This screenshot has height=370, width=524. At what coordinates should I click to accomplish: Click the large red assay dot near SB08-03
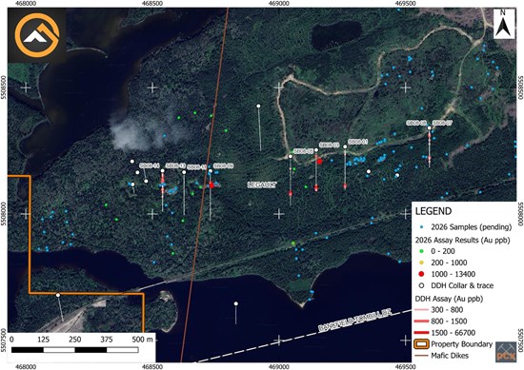[319, 162]
